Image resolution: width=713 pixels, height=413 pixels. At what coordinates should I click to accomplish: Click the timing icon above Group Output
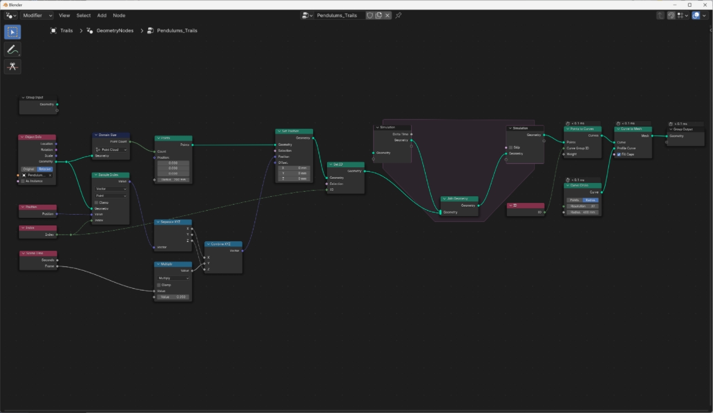pyautogui.click(x=671, y=124)
